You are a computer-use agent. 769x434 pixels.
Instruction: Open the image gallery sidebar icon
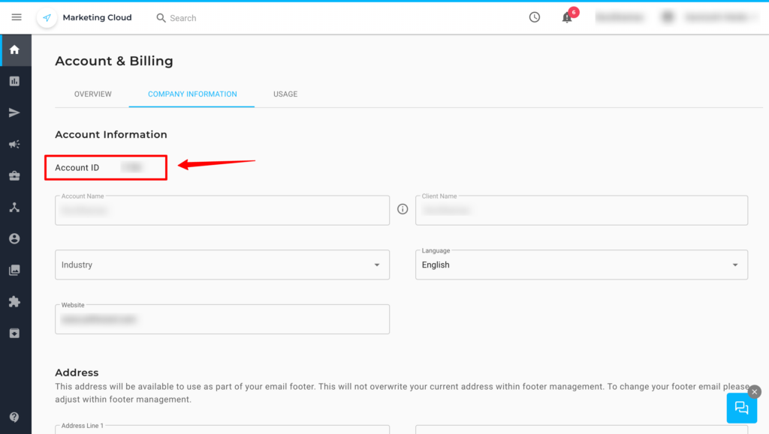[14, 270]
